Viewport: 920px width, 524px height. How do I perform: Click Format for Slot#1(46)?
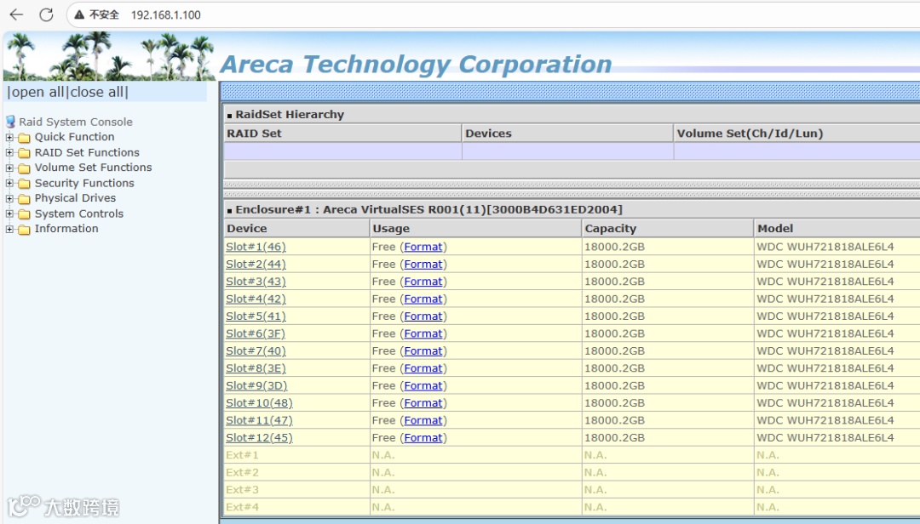click(423, 247)
